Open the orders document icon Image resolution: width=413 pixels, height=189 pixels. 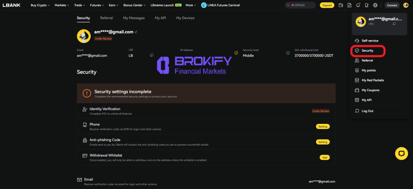point(349,5)
